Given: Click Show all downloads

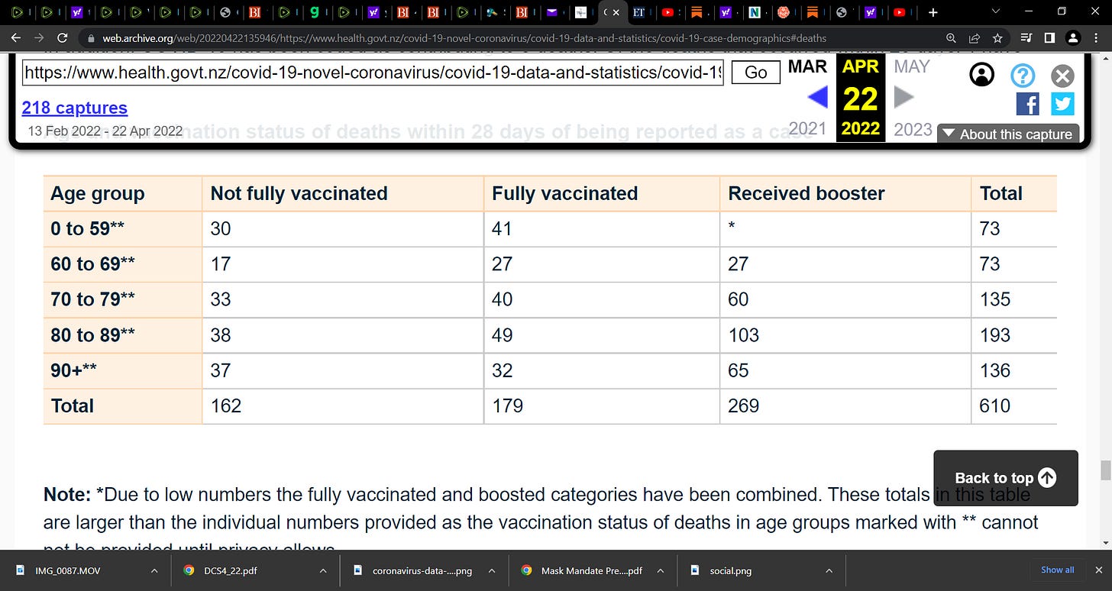Looking at the screenshot, I should (x=1057, y=570).
